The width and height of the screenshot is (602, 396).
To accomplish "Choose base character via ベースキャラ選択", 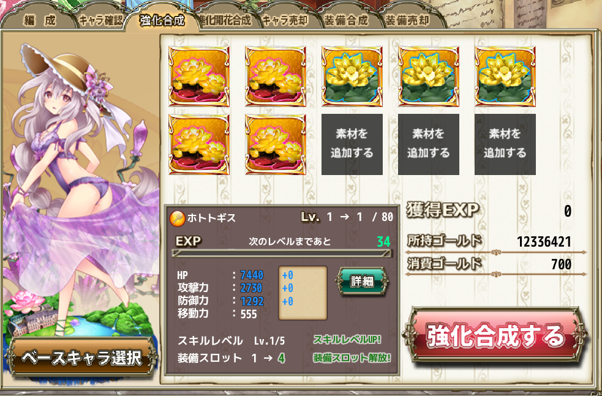I will pos(81,357).
